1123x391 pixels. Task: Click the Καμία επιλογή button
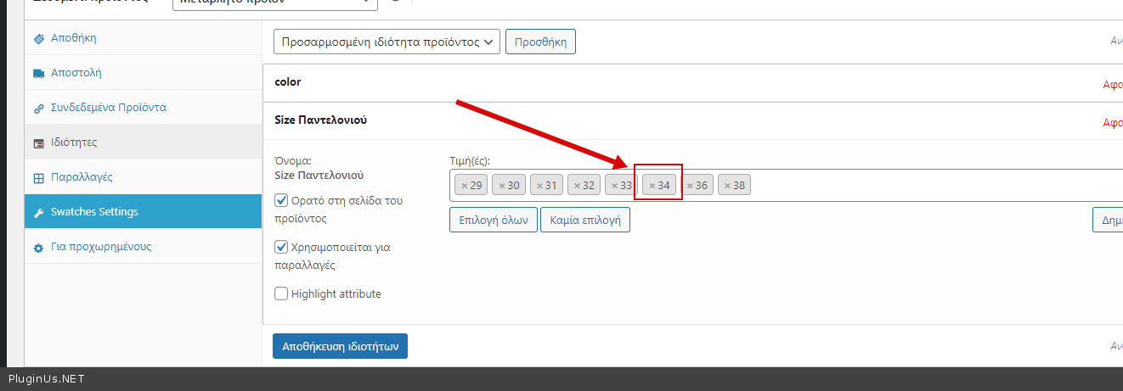585,221
